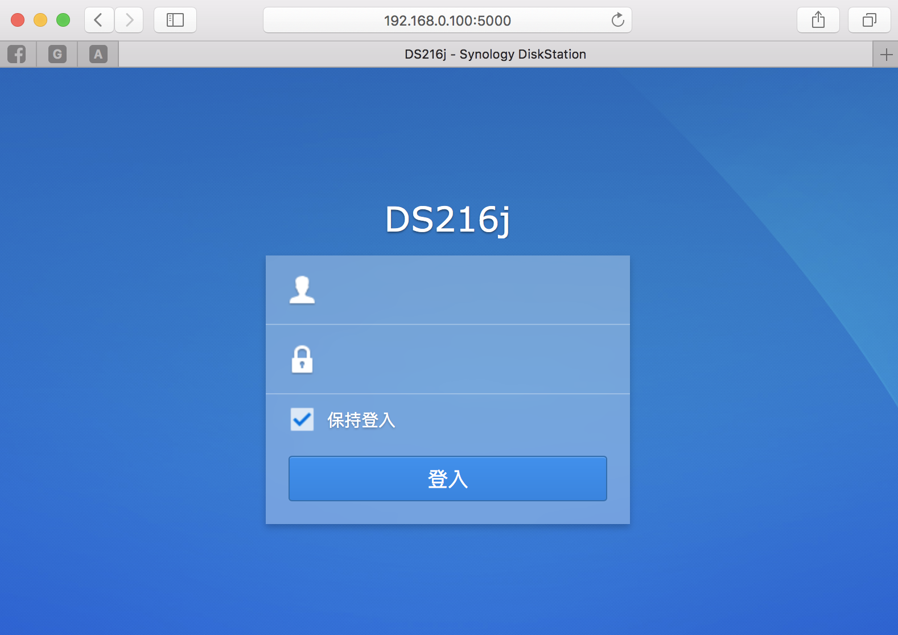Open a new tab with plus button
898x635 pixels.
click(885, 55)
